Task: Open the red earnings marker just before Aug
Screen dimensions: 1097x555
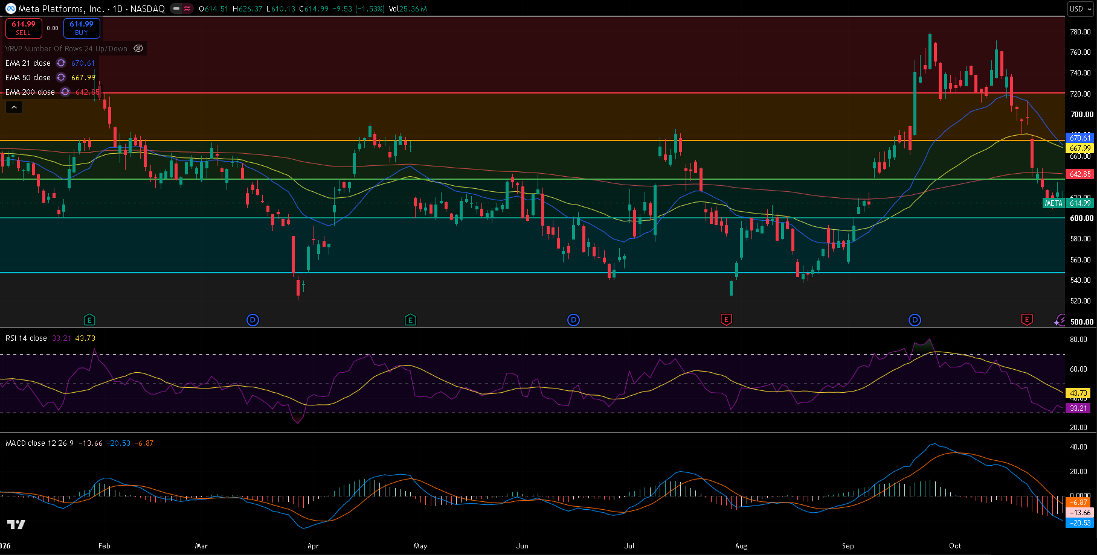Action: pos(726,320)
